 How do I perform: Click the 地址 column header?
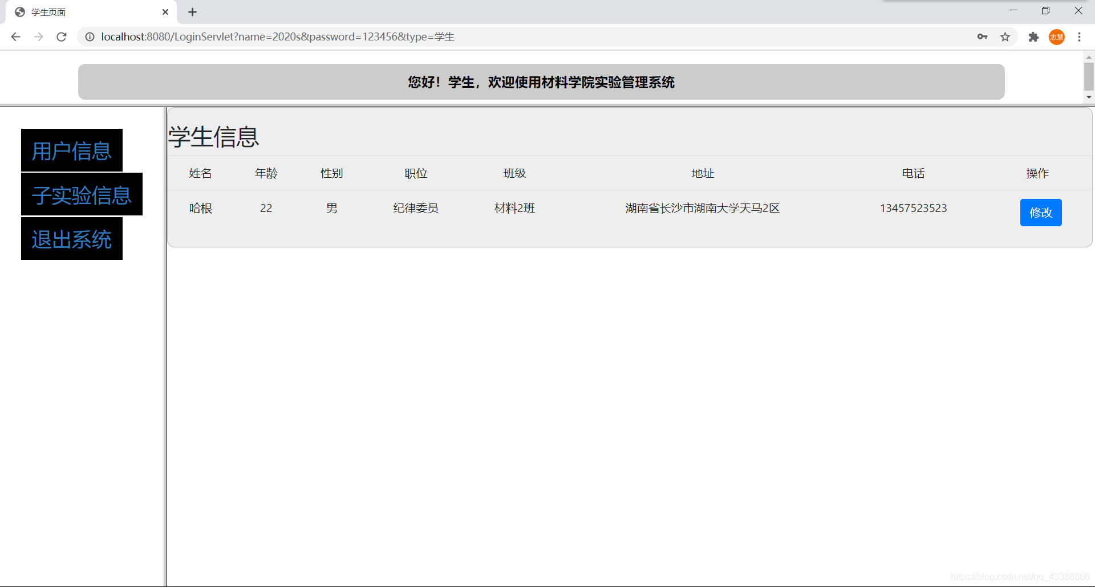click(x=703, y=173)
